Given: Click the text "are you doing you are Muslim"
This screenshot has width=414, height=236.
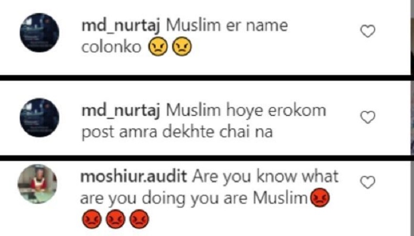Looking at the screenshot, I should (x=194, y=198).
